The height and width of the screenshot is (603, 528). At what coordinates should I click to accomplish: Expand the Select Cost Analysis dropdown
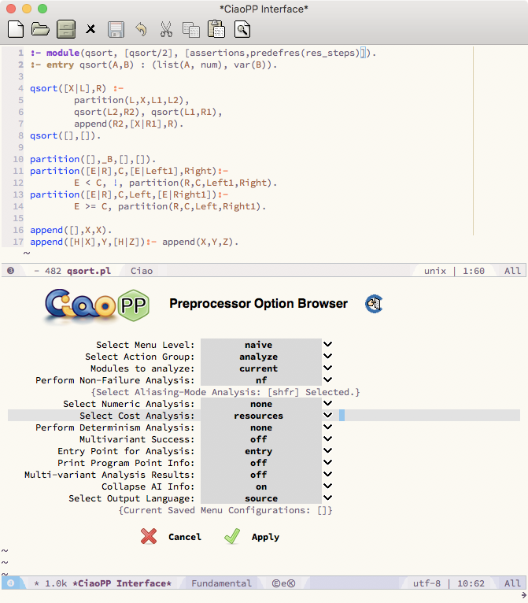pyautogui.click(x=328, y=416)
